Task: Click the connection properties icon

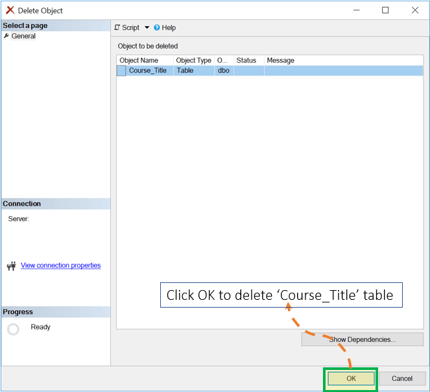Action: click(x=11, y=266)
